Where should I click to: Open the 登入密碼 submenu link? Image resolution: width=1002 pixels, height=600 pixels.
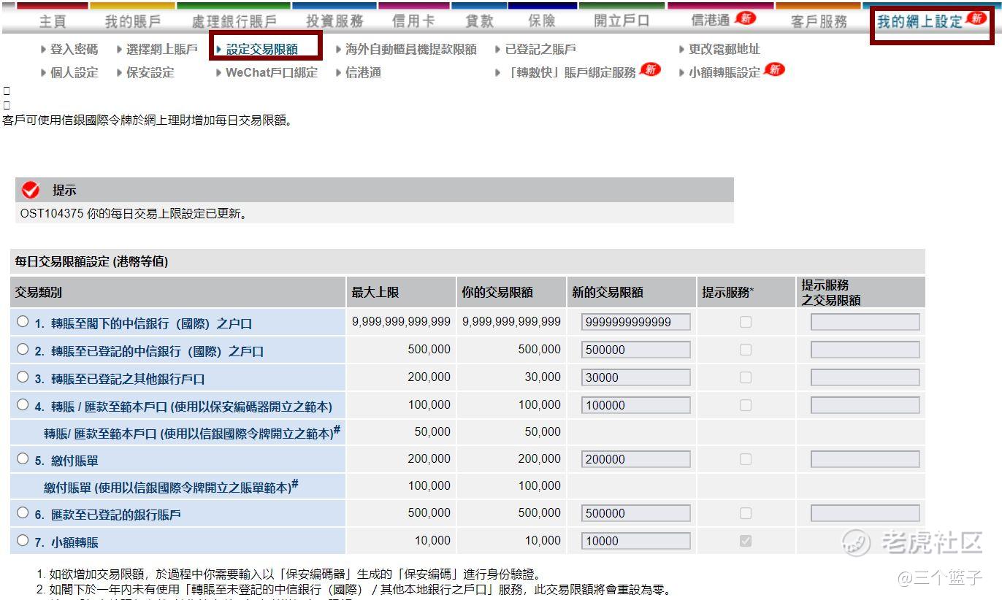click(74, 49)
